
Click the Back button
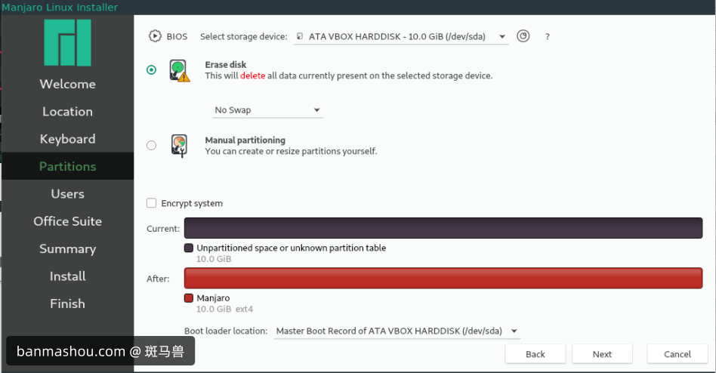[x=535, y=354]
